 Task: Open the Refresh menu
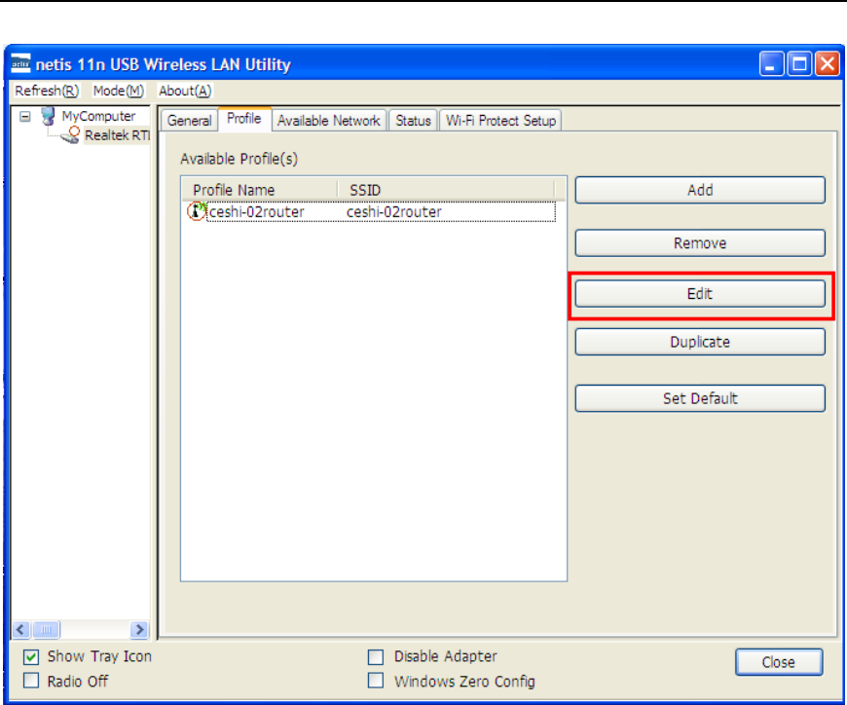[x=47, y=91]
